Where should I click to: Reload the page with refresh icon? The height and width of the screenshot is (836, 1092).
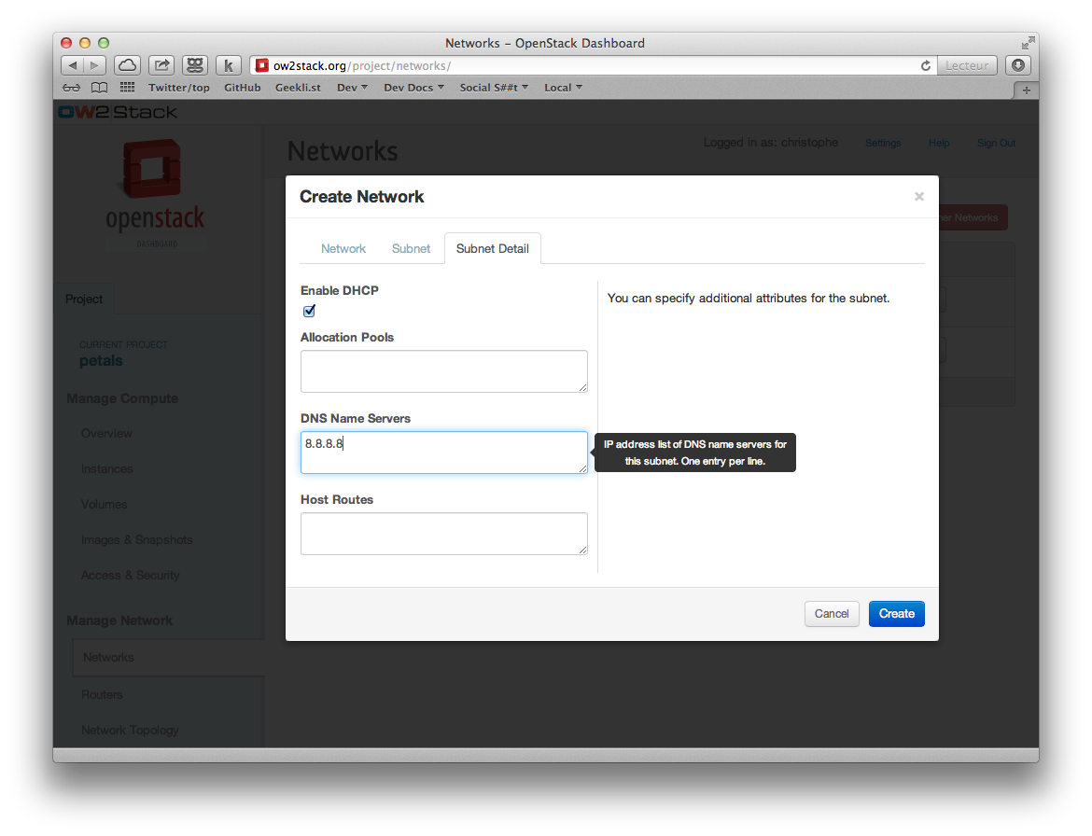pyautogui.click(x=926, y=65)
